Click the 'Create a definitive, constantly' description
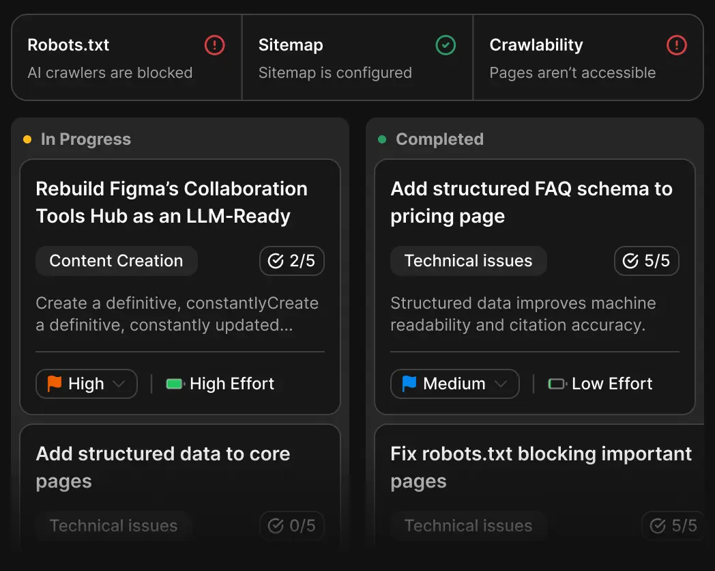Viewport: 715px width, 571px height. [177, 314]
